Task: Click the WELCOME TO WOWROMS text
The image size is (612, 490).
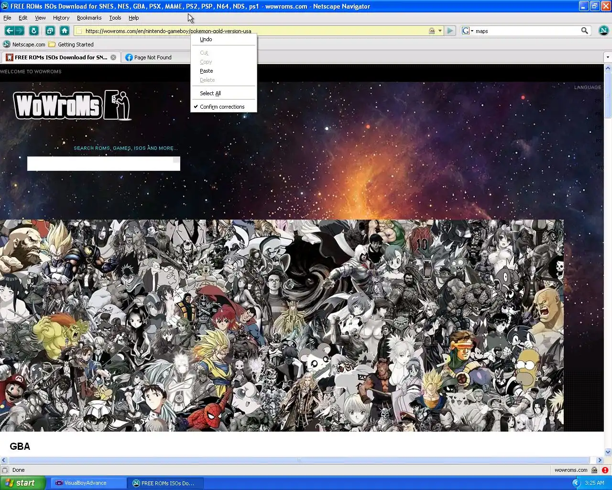Action: click(31, 71)
